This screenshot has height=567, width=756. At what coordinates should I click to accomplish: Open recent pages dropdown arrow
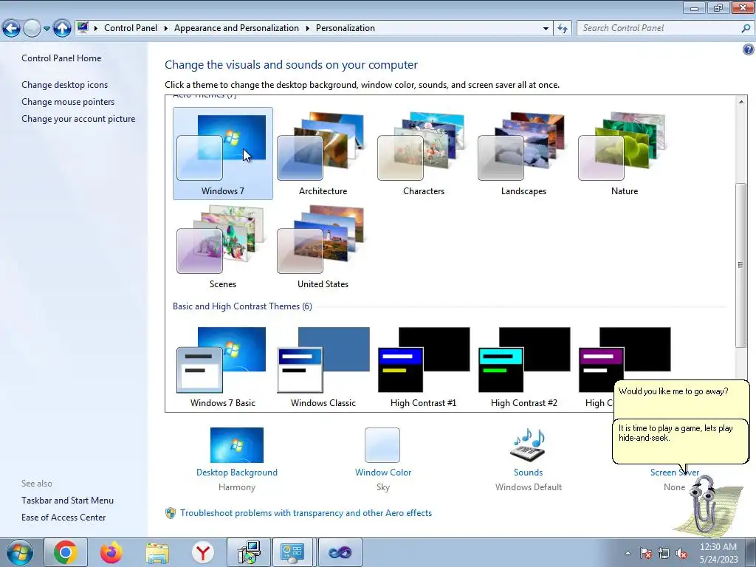(47, 29)
